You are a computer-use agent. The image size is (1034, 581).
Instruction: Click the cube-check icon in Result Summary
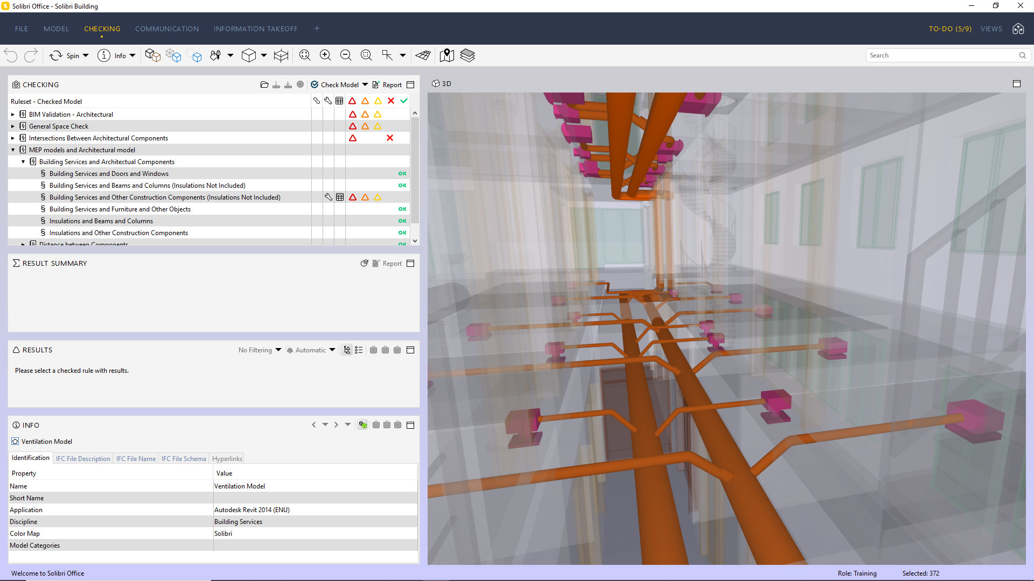pyautogui.click(x=365, y=263)
